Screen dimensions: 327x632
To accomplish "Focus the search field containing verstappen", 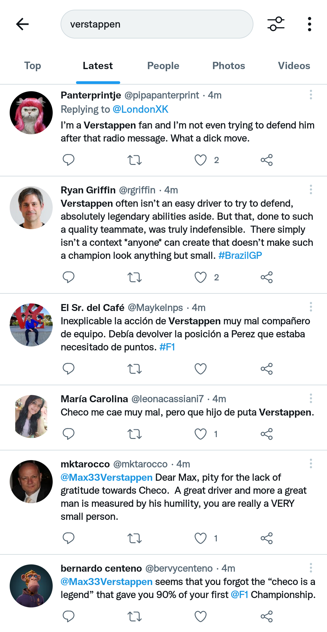I will pos(157,24).
